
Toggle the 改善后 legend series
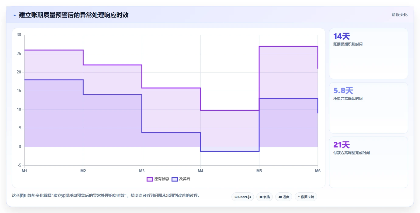point(181,179)
